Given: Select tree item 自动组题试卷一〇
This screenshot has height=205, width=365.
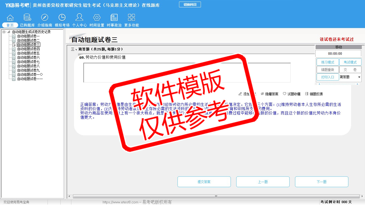Looking at the screenshot, I should (30, 74).
